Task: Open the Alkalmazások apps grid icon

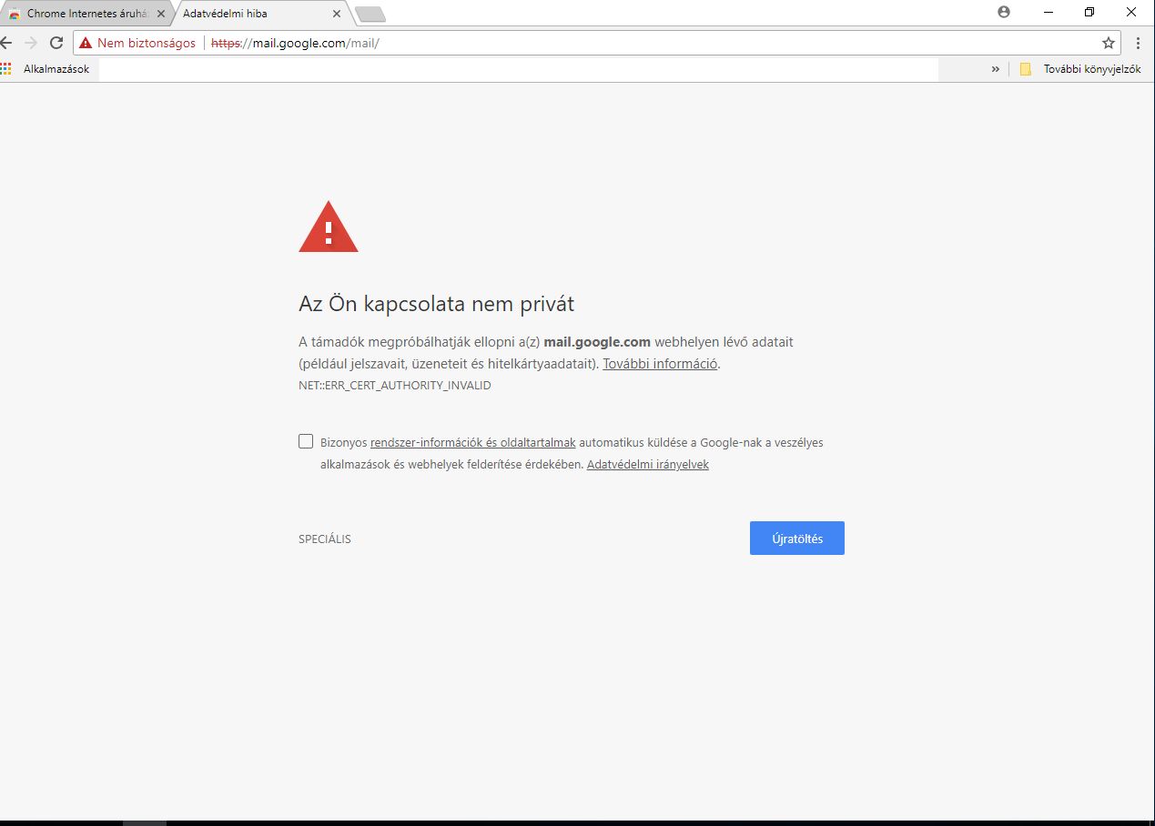Action: (6, 68)
